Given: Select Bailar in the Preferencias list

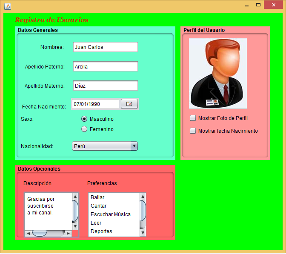Looking at the screenshot, I should click(114, 197).
